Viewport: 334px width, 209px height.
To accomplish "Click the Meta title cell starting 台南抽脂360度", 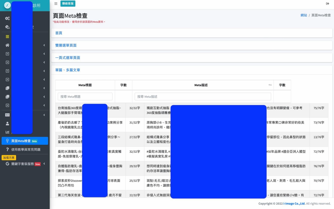I will (x=90, y=110).
